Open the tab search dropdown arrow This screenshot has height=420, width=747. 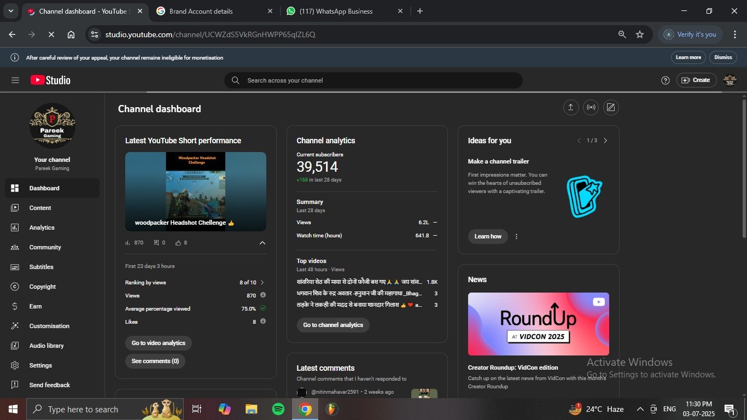tap(10, 11)
